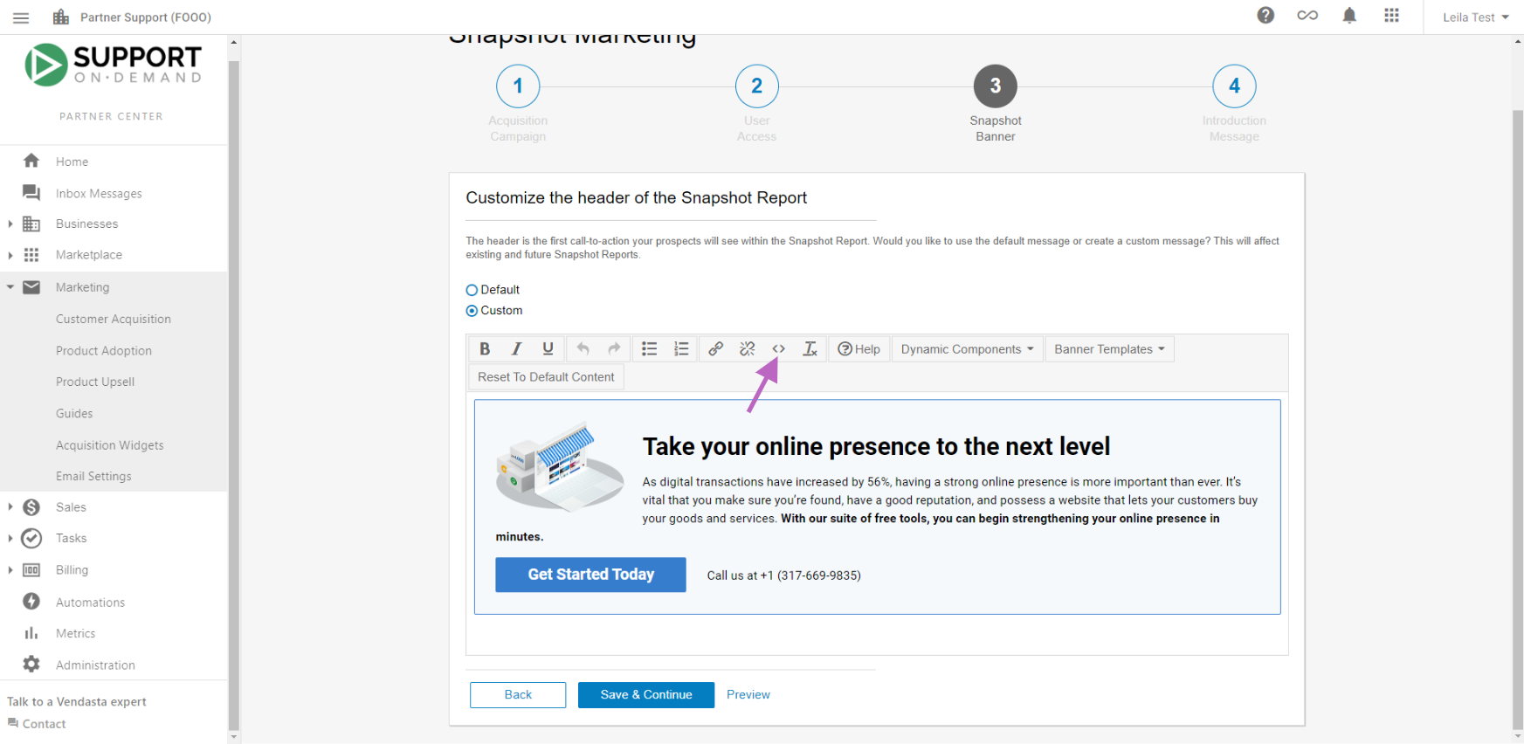The image size is (1524, 744).
Task: Clear formatting with the Tx icon
Action: [810, 349]
